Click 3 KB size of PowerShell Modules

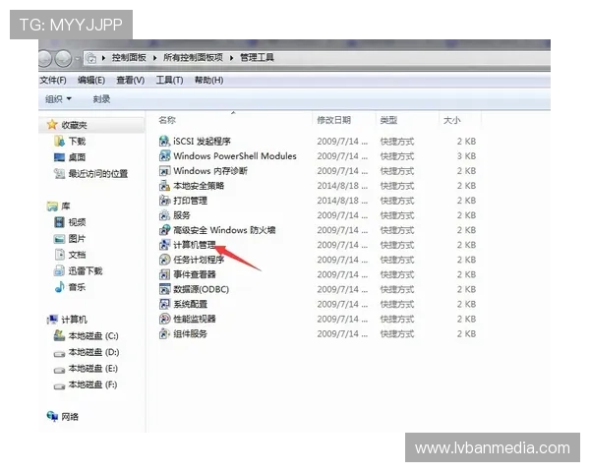(x=466, y=155)
